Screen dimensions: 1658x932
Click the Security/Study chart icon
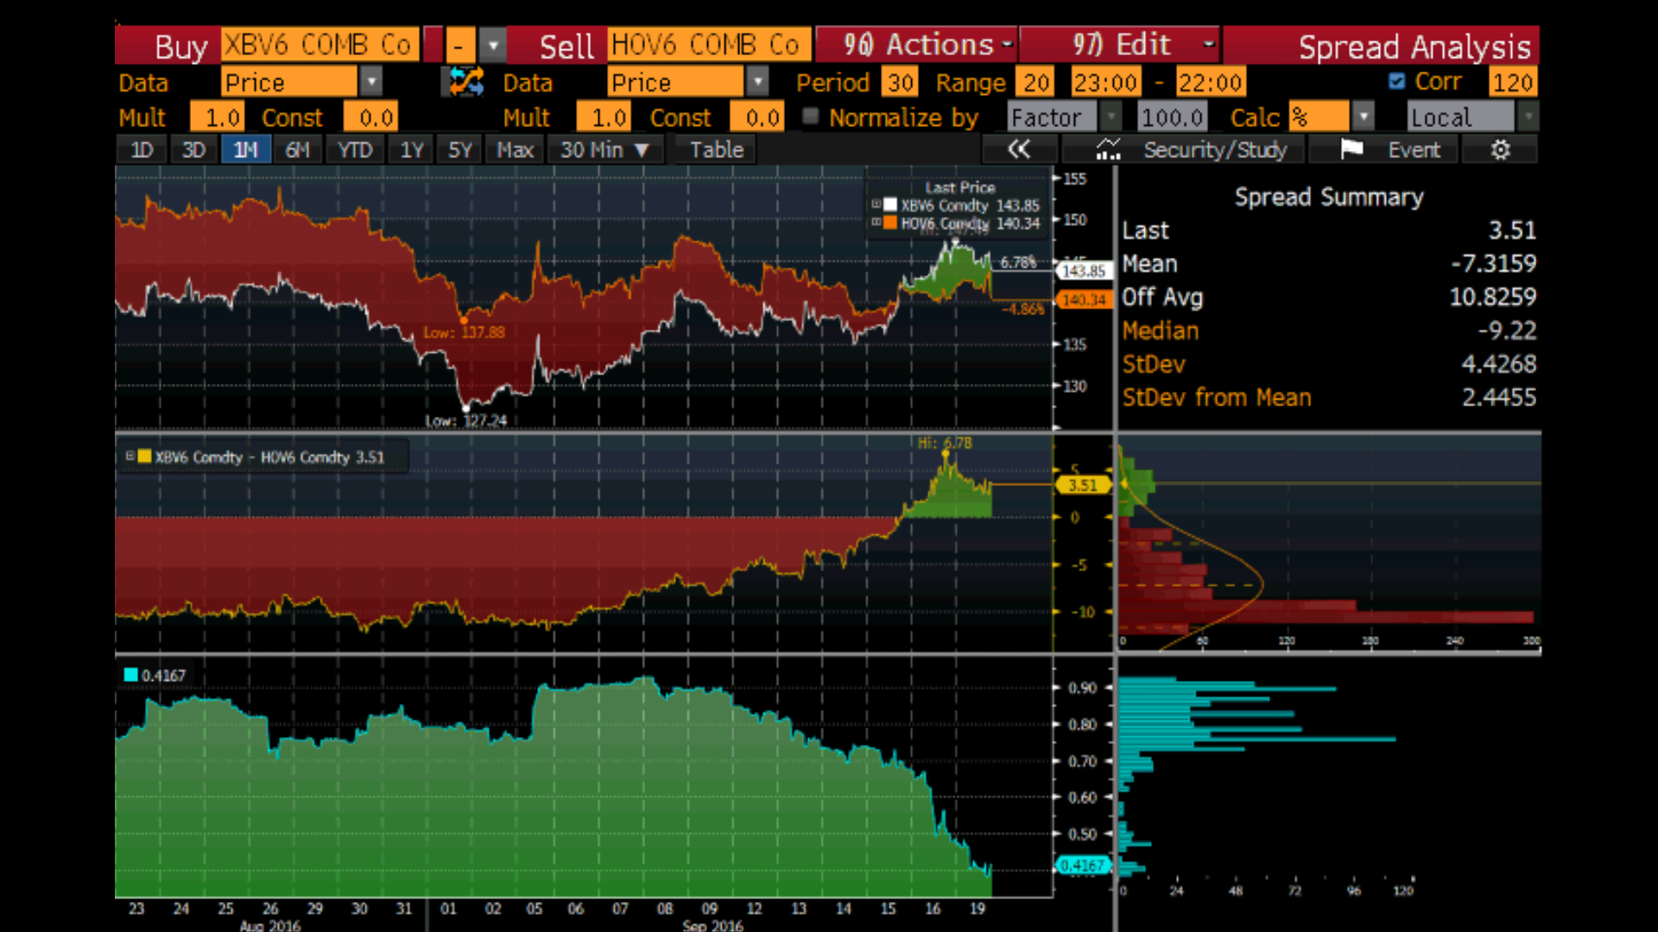1108,150
